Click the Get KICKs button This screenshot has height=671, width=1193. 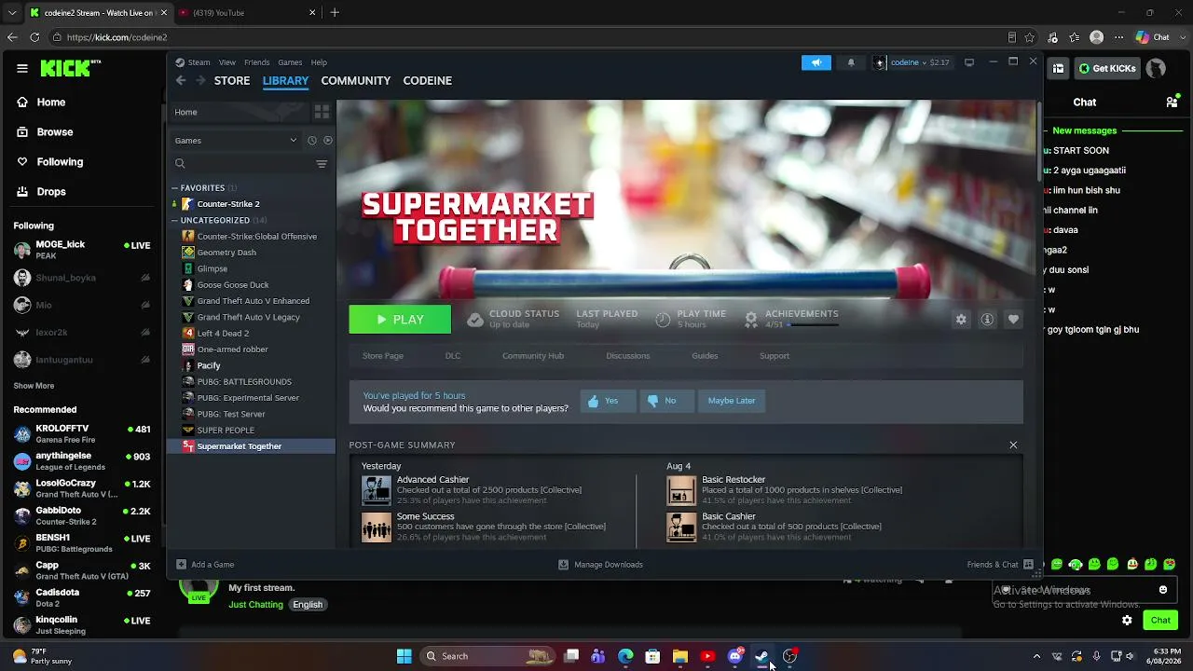pyautogui.click(x=1107, y=68)
